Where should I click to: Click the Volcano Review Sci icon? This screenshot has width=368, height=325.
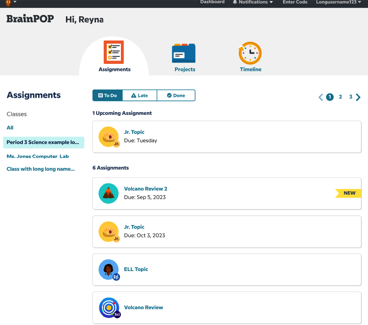[108, 307]
